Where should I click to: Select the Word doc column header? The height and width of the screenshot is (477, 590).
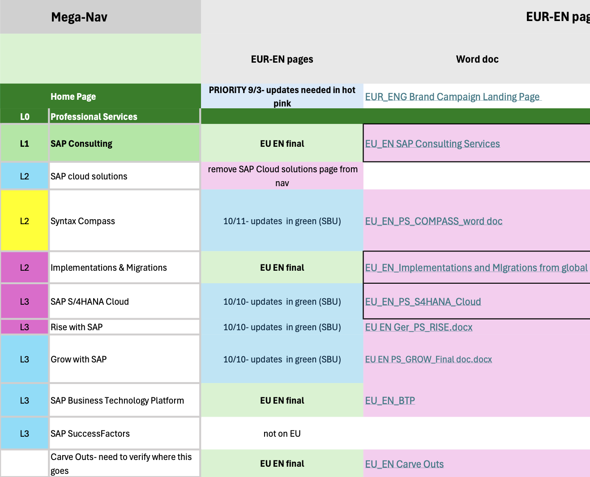tap(477, 59)
